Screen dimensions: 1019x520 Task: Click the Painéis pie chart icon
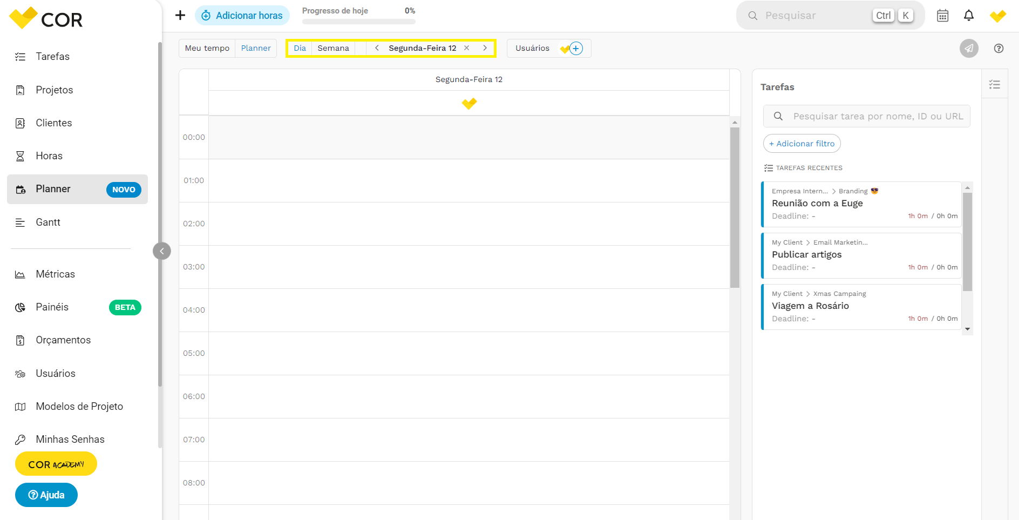20,307
